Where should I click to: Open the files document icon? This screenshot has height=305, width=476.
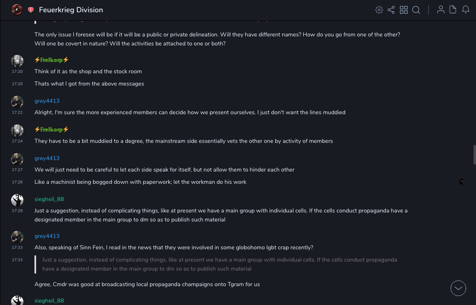click(453, 10)
